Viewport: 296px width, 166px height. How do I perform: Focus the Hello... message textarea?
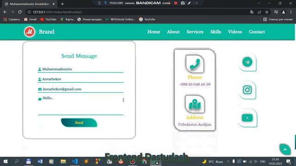[x=80, y=105]
